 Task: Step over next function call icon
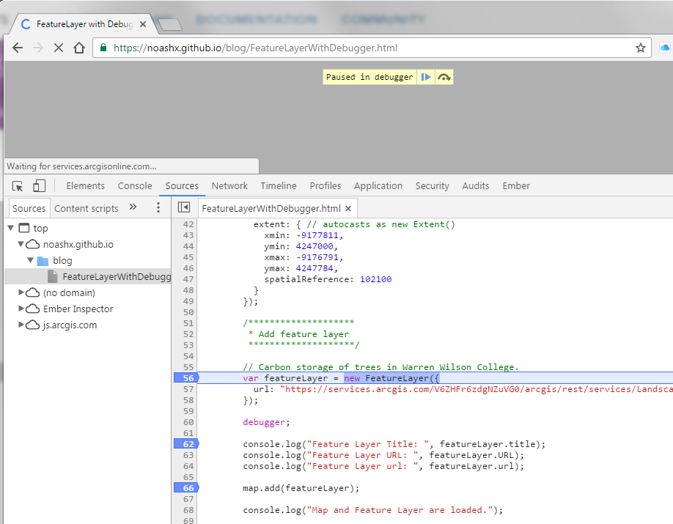[444, 77]
